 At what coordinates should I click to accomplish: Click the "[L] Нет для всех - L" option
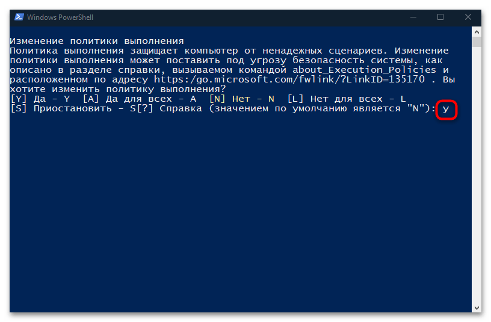(x=347, y=99)
